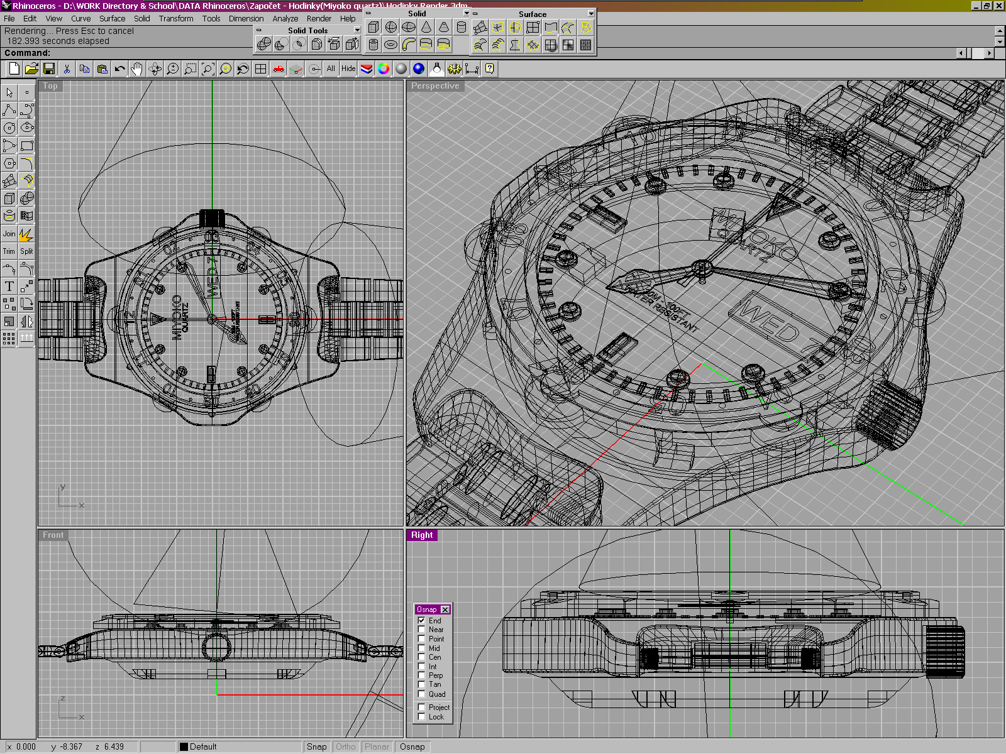Viewport: 1006px width, 754px height.
Task: Collapse the Surface toolbar with minus button
Action: point(475,14)
